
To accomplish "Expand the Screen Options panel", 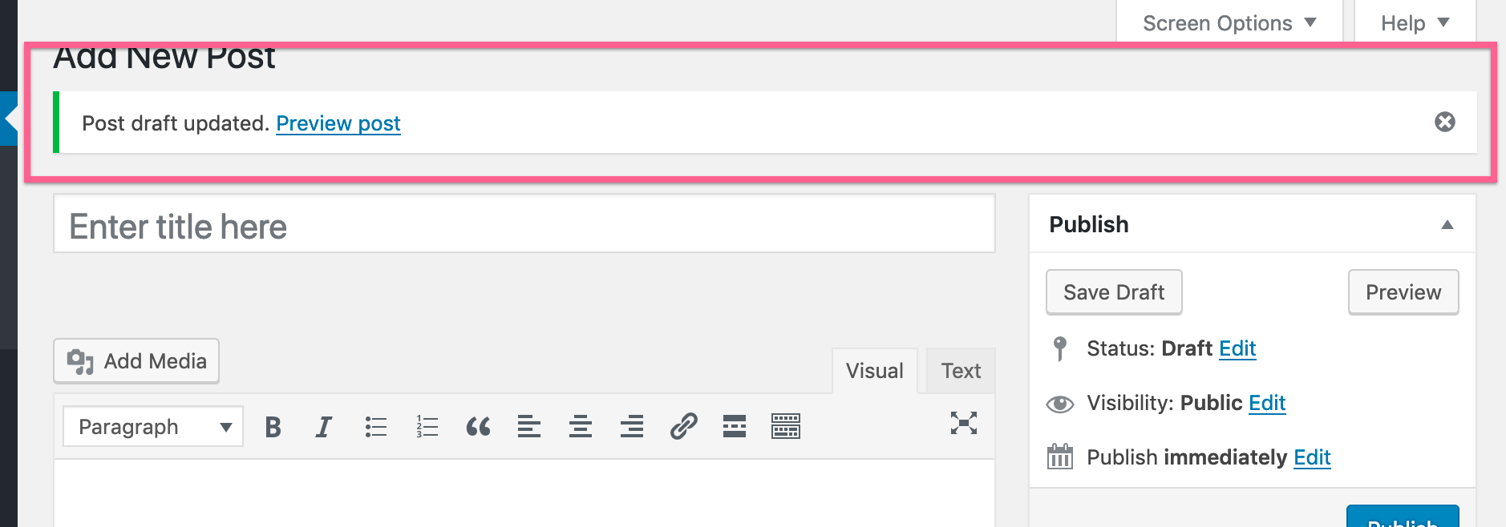I will click(1229, 22).
